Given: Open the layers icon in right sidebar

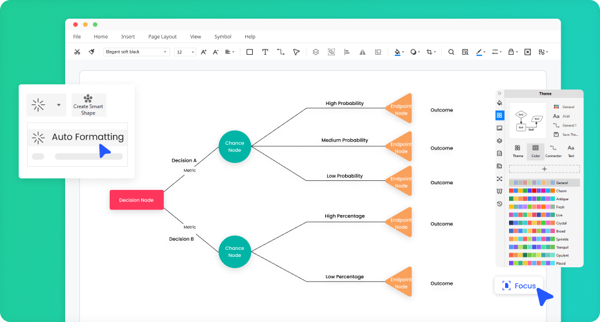Looking at the screenshot, I should [499, 140].
